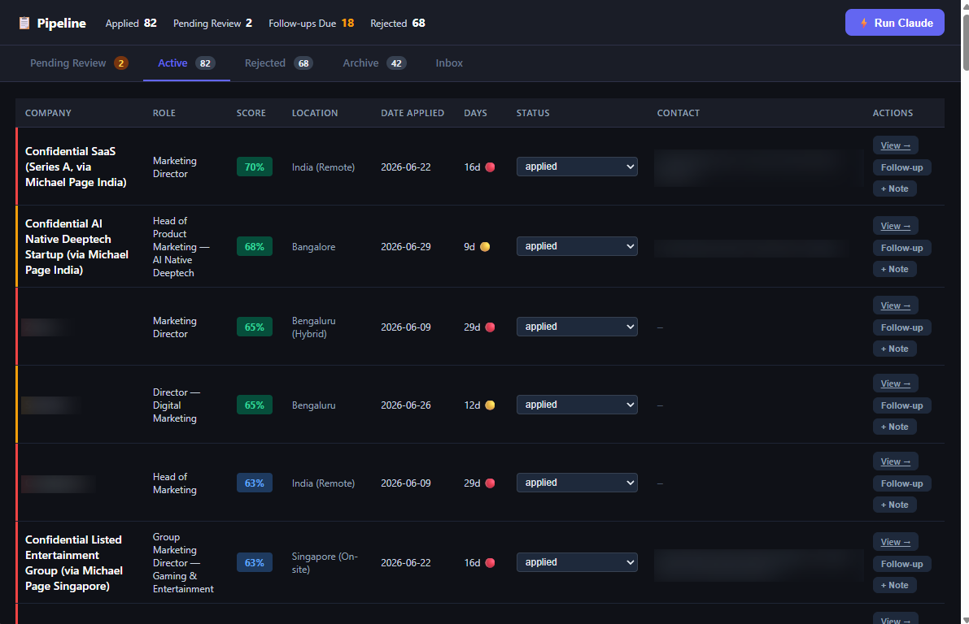Click Follow-up for Confidential SaaS row
Screen dimensions: 969x624
(901, 167)
